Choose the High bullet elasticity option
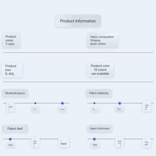 (147, 106)
